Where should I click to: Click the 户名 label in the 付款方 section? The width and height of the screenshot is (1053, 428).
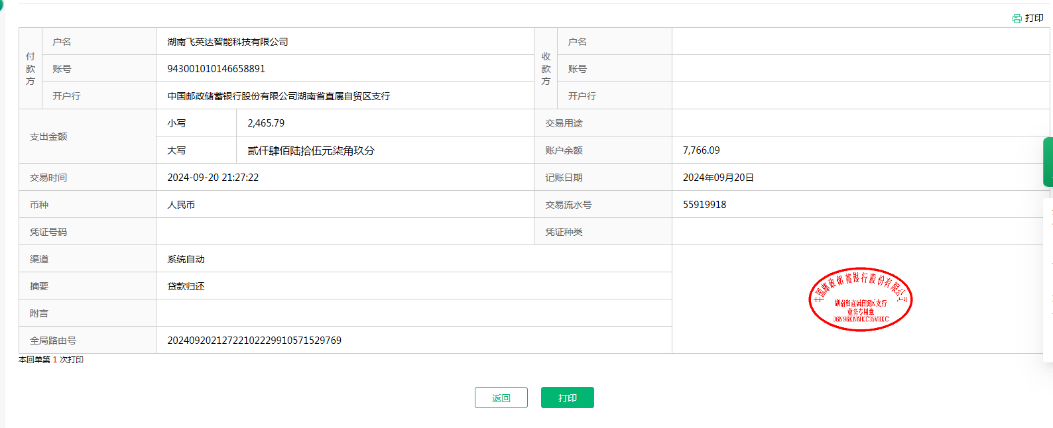[x=62, y=42]
